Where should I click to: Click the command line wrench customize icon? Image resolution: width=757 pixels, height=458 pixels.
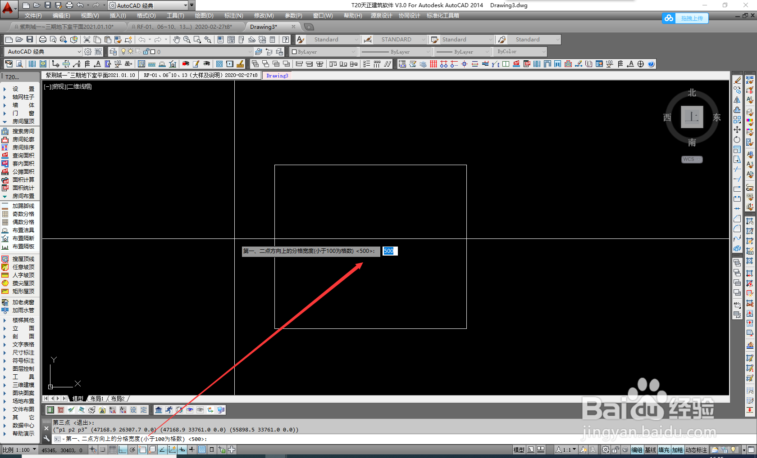(46, 439)
